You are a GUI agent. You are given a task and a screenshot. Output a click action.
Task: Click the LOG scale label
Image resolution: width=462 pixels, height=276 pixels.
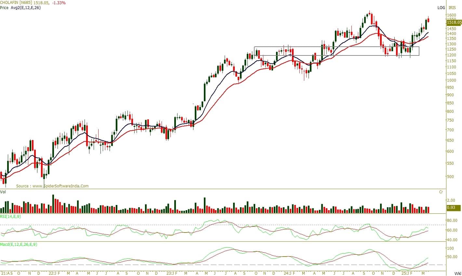pos(441,7)
